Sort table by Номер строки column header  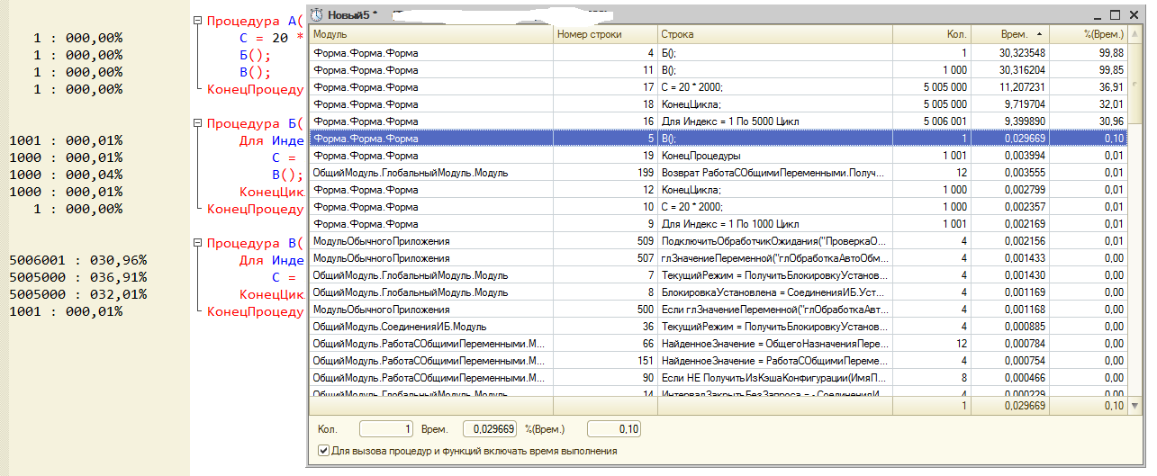[x=604, y=34]
